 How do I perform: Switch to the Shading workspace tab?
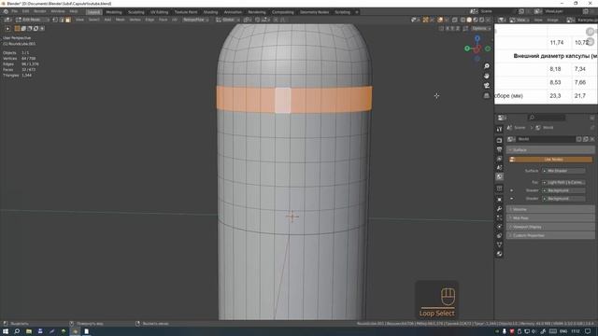tap(210, 12)
